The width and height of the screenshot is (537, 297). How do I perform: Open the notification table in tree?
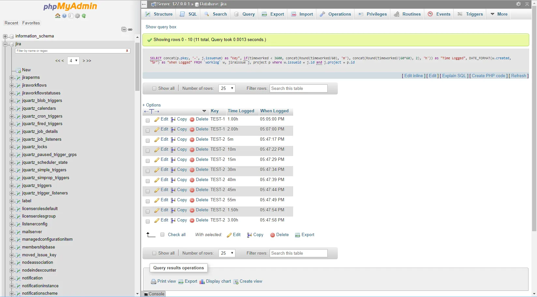(x=32, y=278)
